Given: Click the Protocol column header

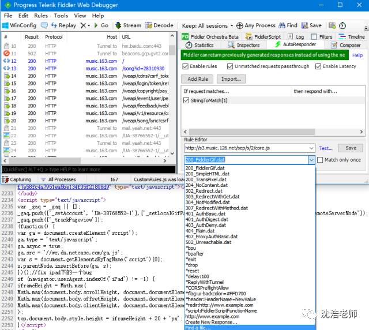Looking at the screenshot, I should coord(54,37).
